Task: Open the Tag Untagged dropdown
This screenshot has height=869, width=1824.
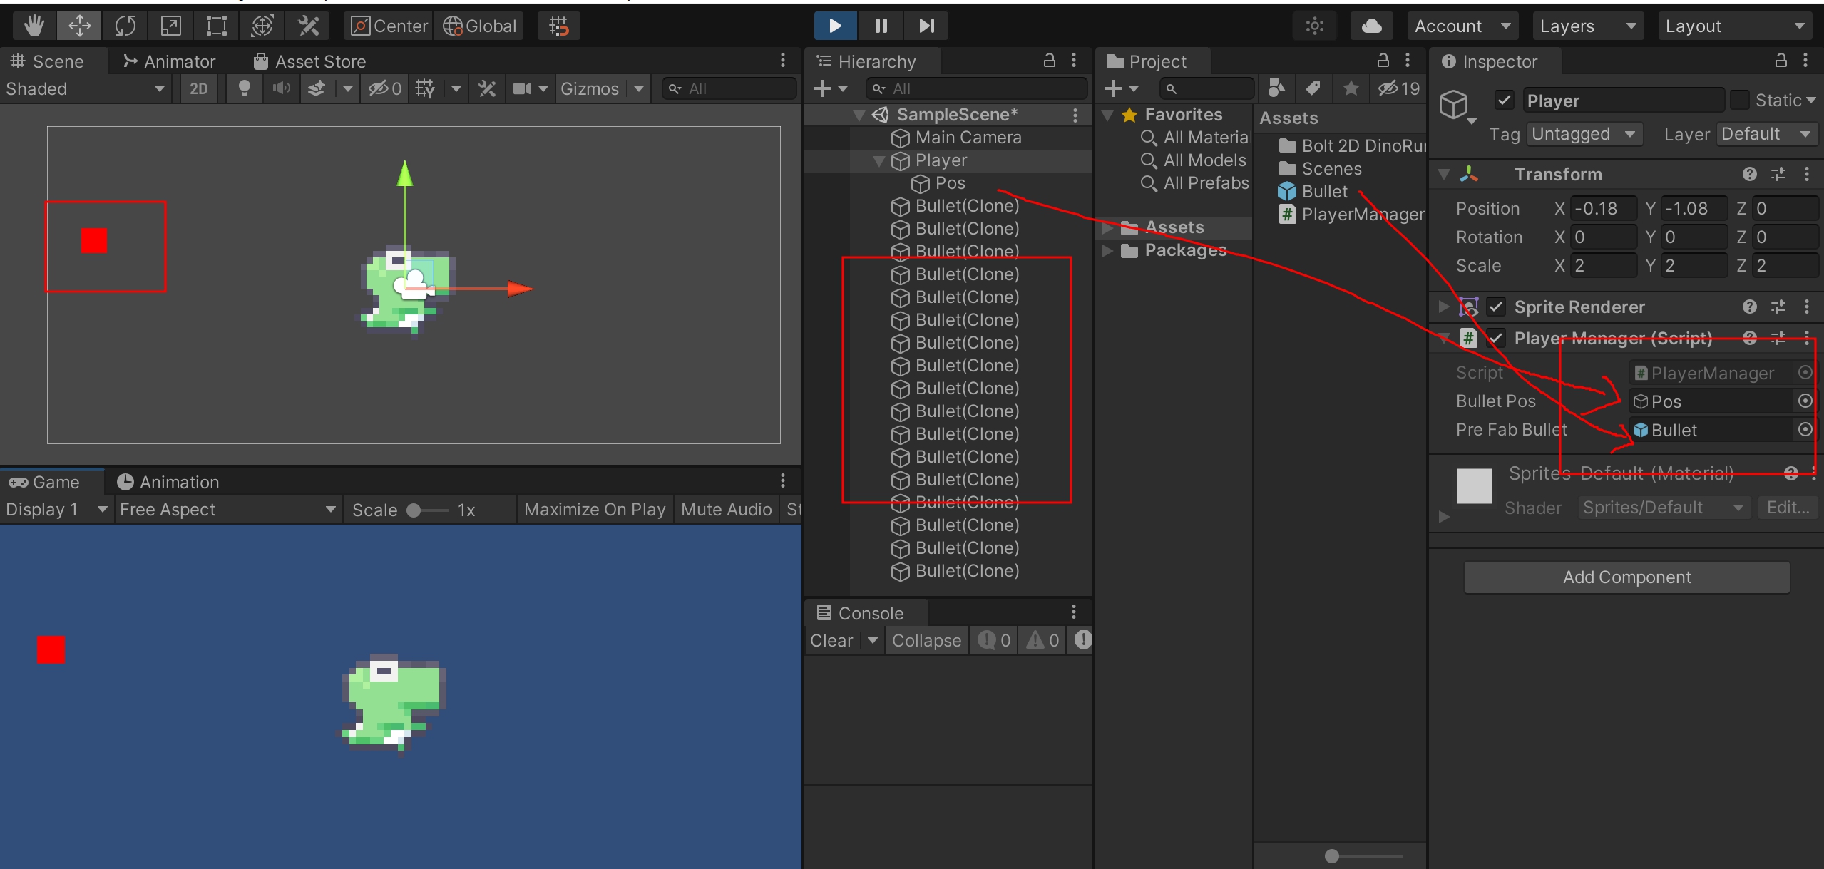Action: [x=1584, y=134]
